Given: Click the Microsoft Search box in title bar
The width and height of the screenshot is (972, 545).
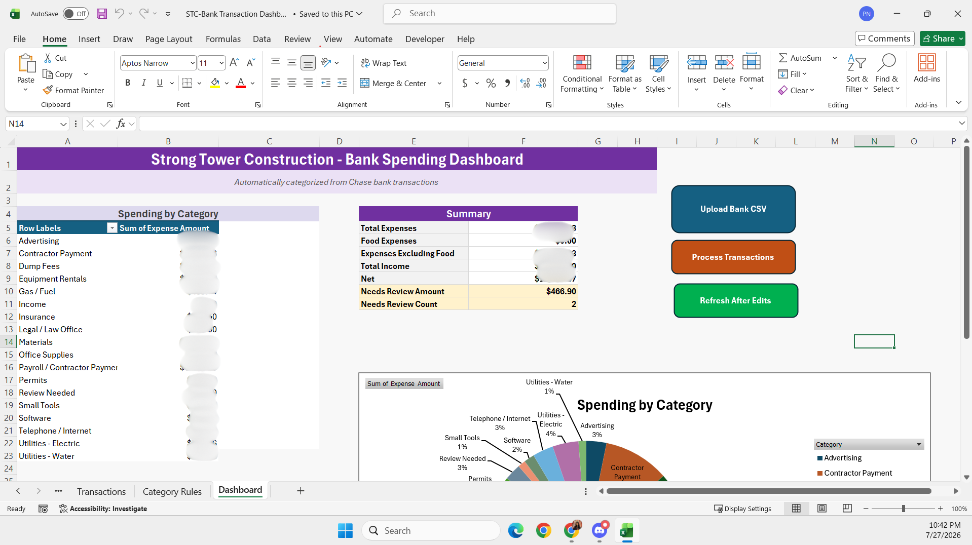Looking at the screenshot, I should click(500, 14).
